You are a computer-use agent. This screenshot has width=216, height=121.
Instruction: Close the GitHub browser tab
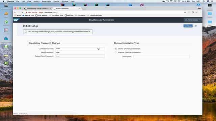pos(51,8)
